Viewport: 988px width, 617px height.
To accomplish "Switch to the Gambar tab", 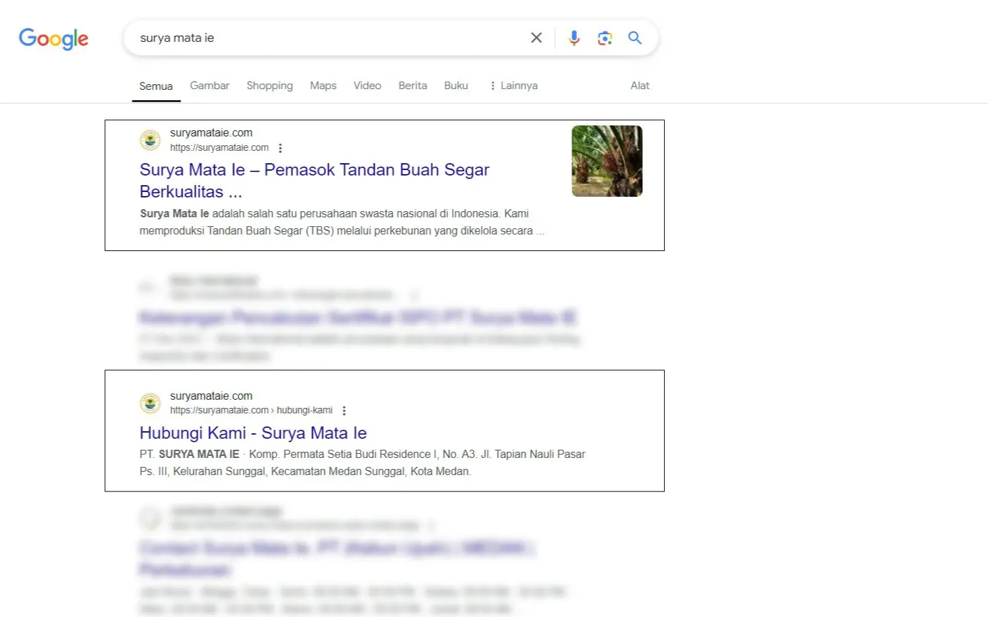I will [209, 85].
